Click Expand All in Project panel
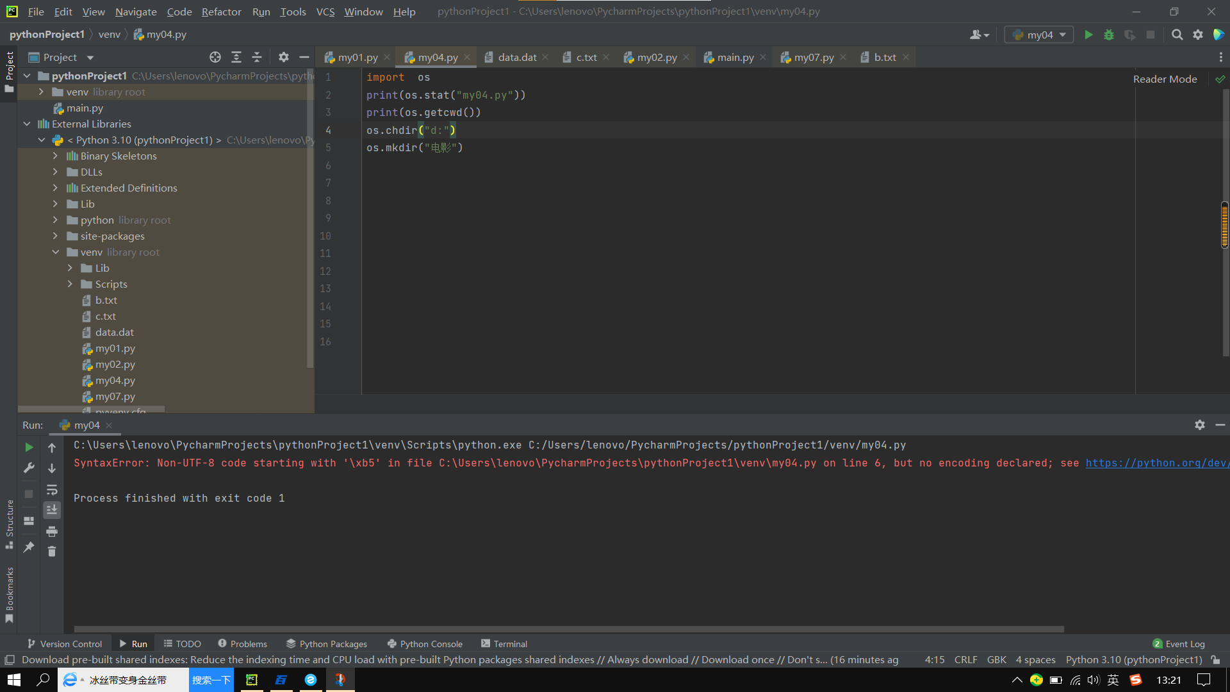The height and width of the screenshot is (692, 1230). [x=236, y=58]
